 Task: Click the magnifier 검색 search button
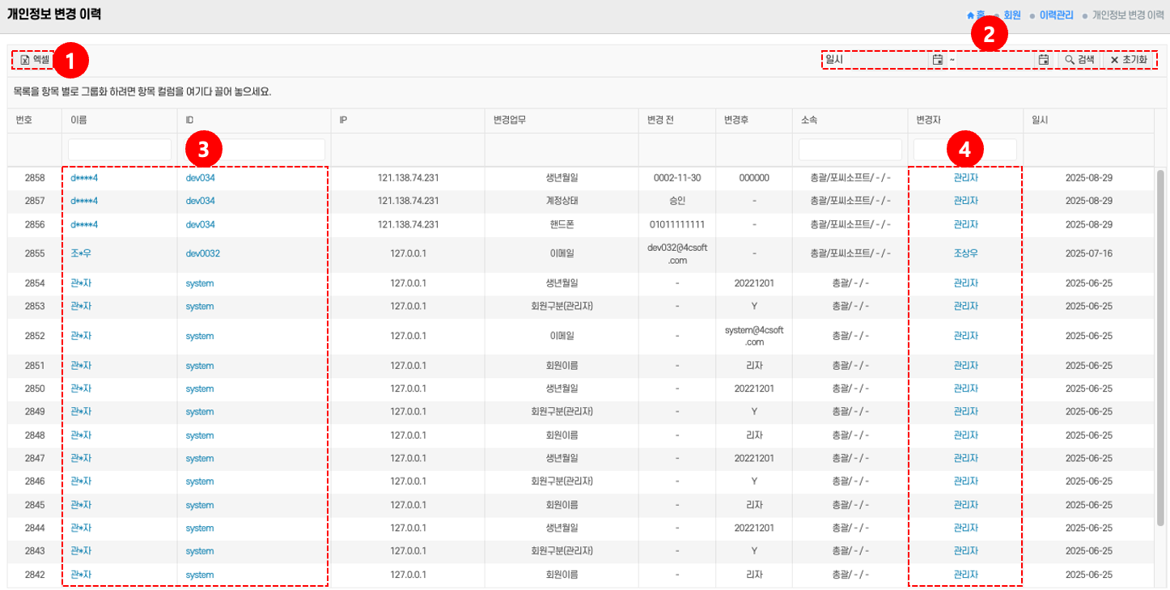coord(1079,60)
